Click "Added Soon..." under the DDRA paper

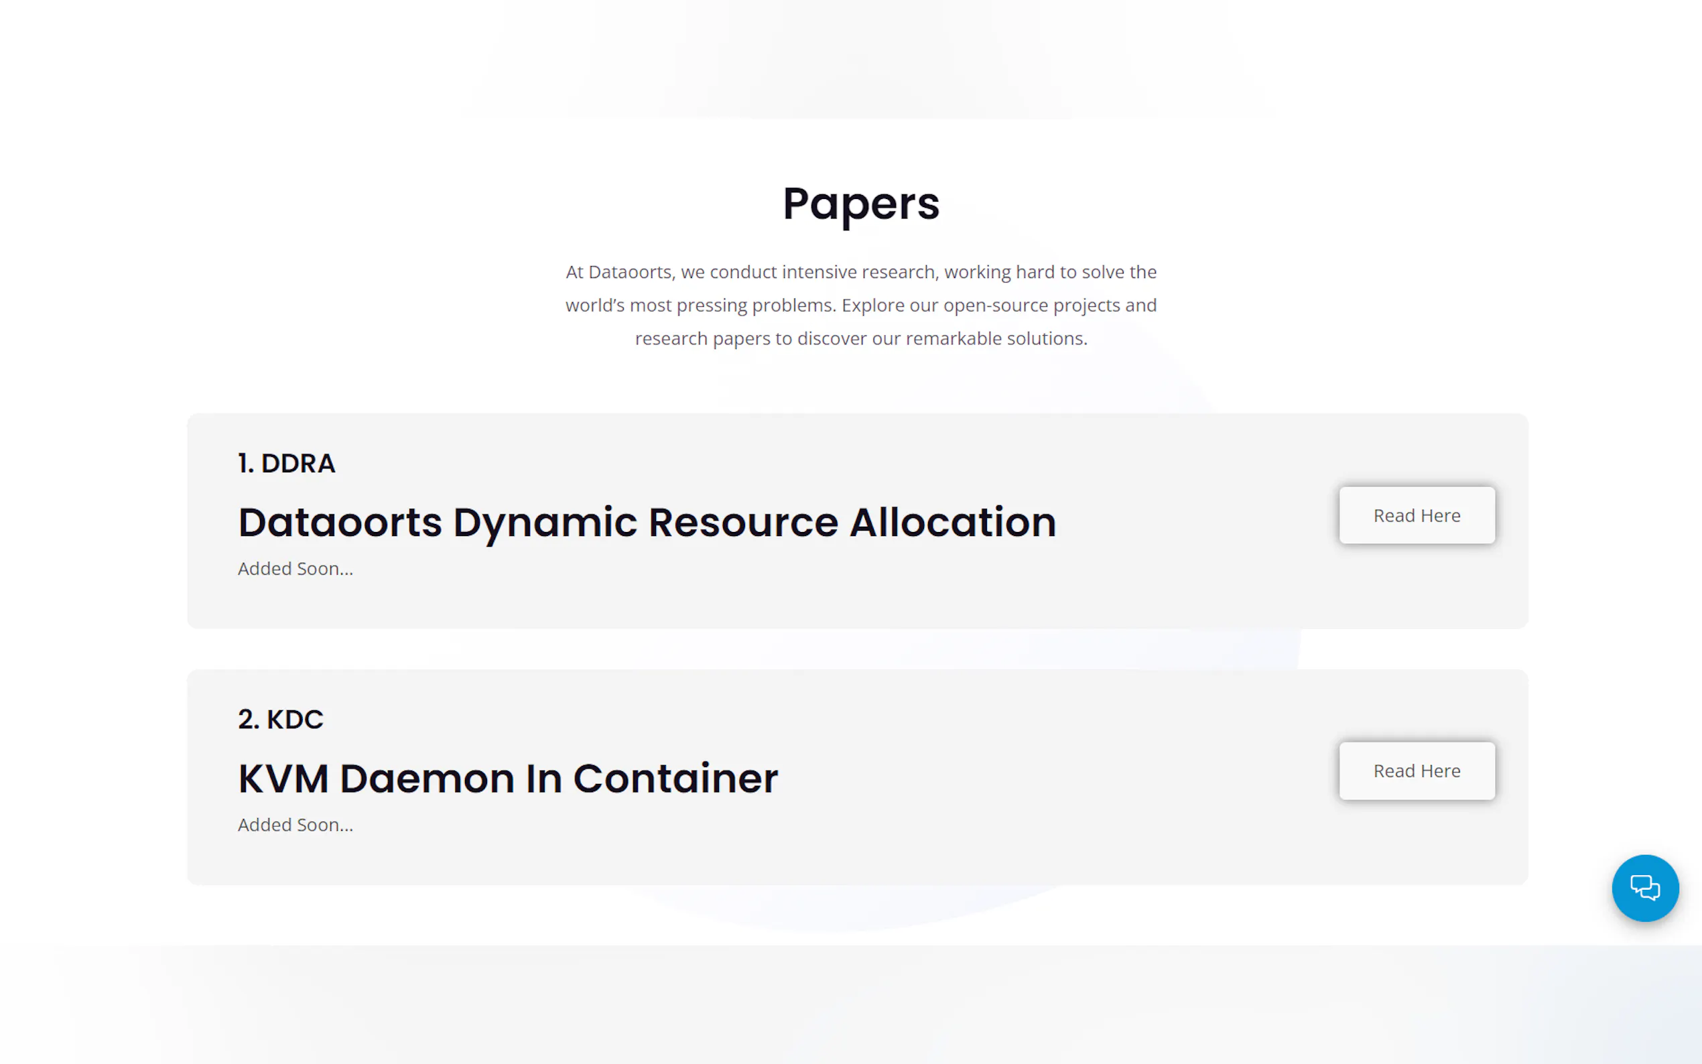296,569
